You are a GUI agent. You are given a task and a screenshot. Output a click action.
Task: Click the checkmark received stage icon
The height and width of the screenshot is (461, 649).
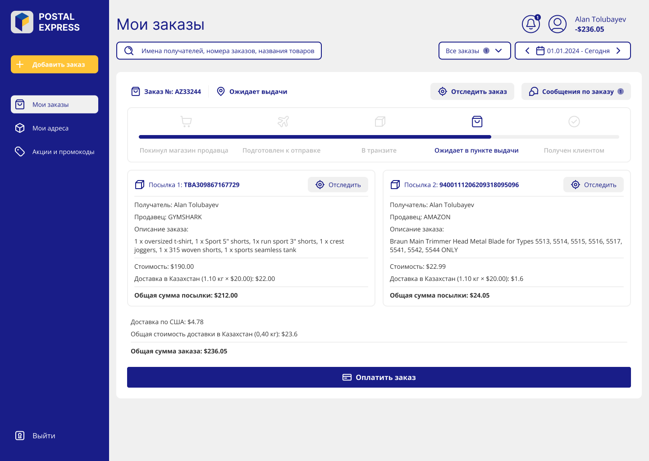click(574, 122)
